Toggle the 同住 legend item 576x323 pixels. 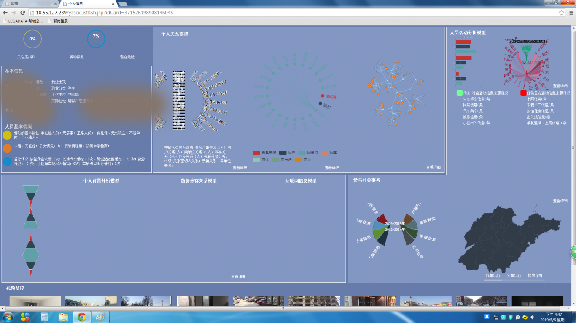pos(261,160)
